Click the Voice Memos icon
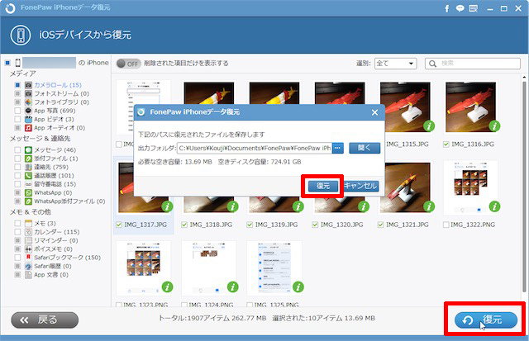 pyautogui.click(x=28, y=249)
